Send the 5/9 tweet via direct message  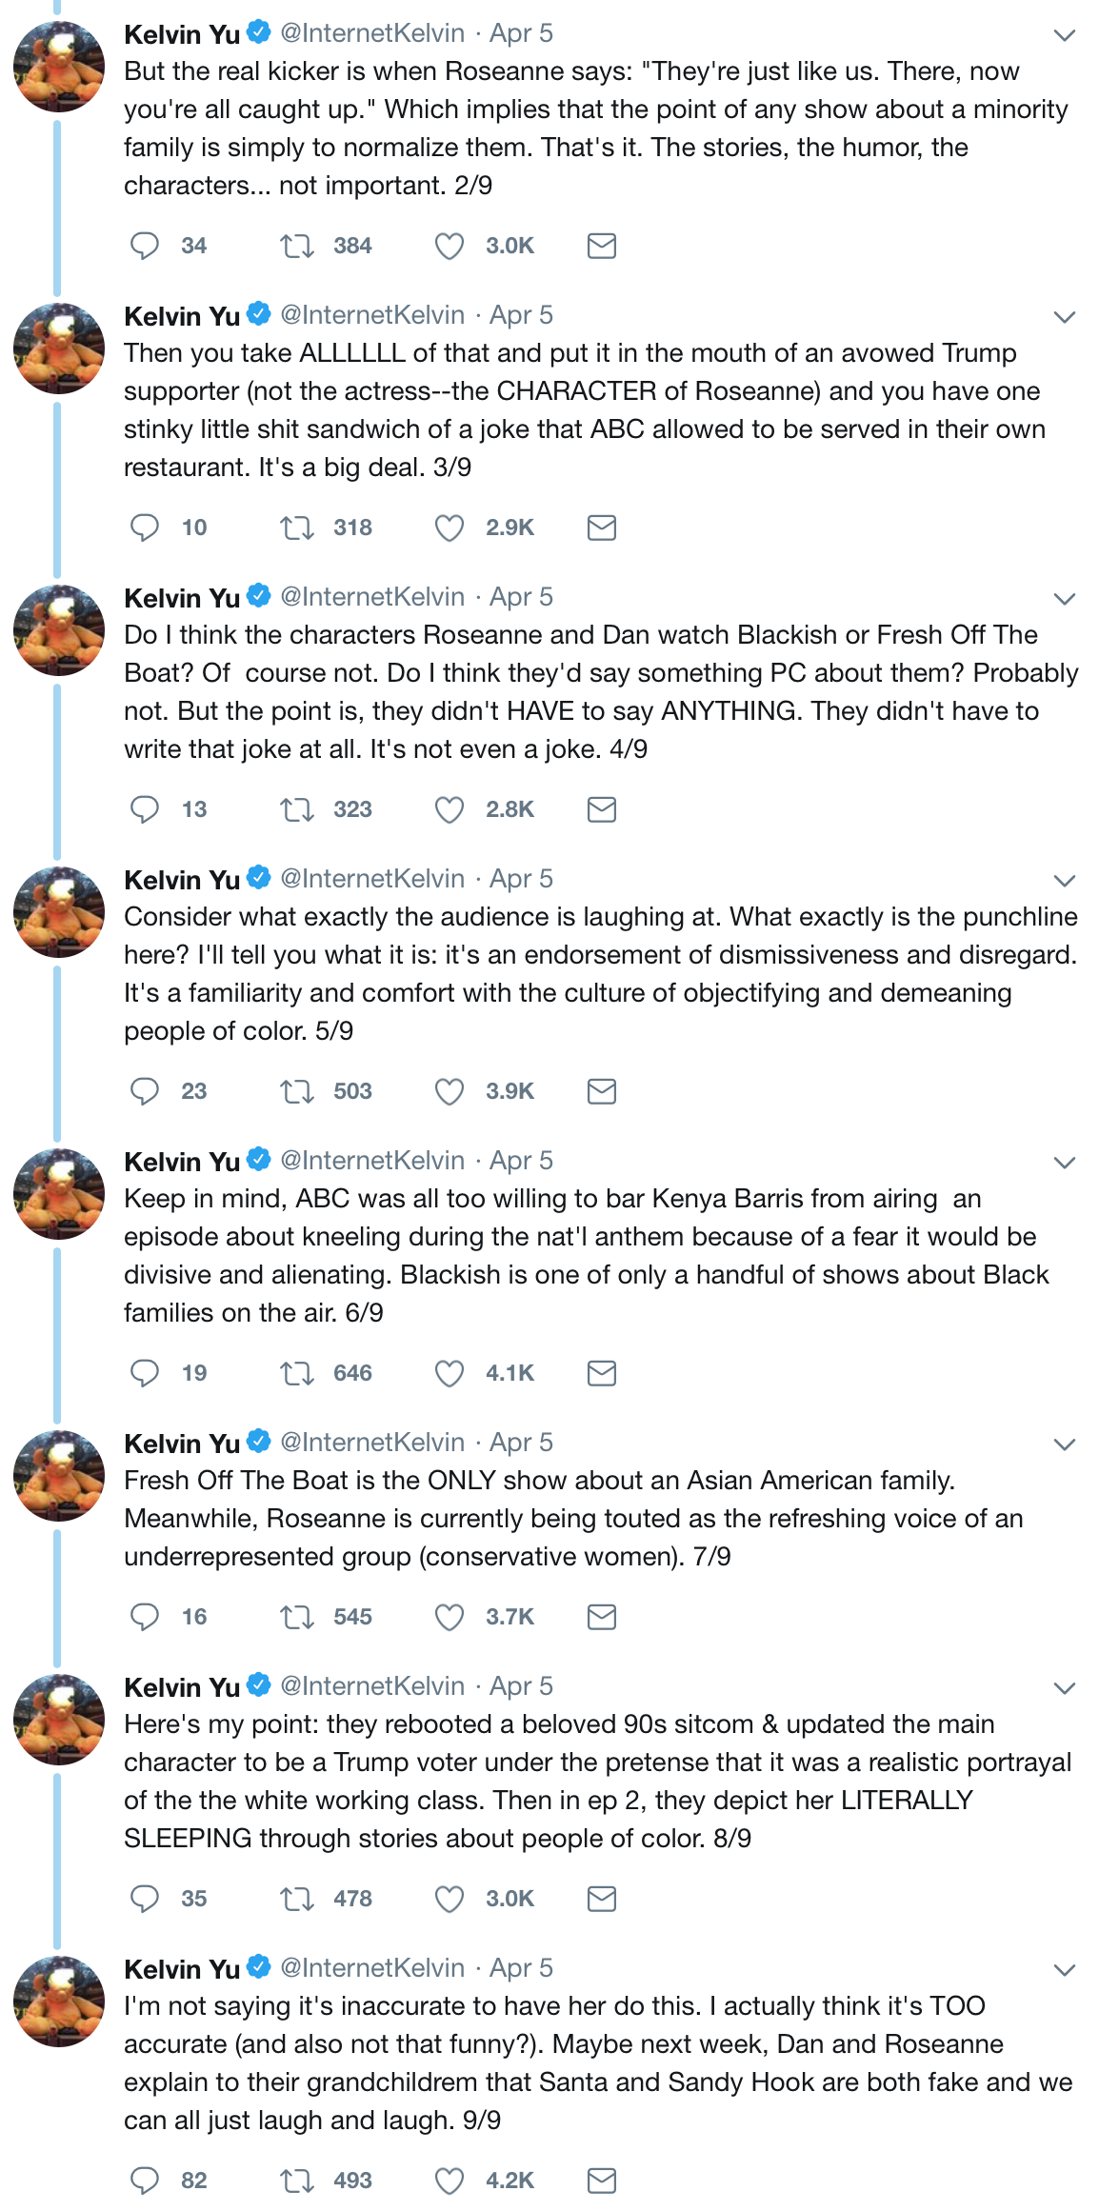[x=602, y=1091]
